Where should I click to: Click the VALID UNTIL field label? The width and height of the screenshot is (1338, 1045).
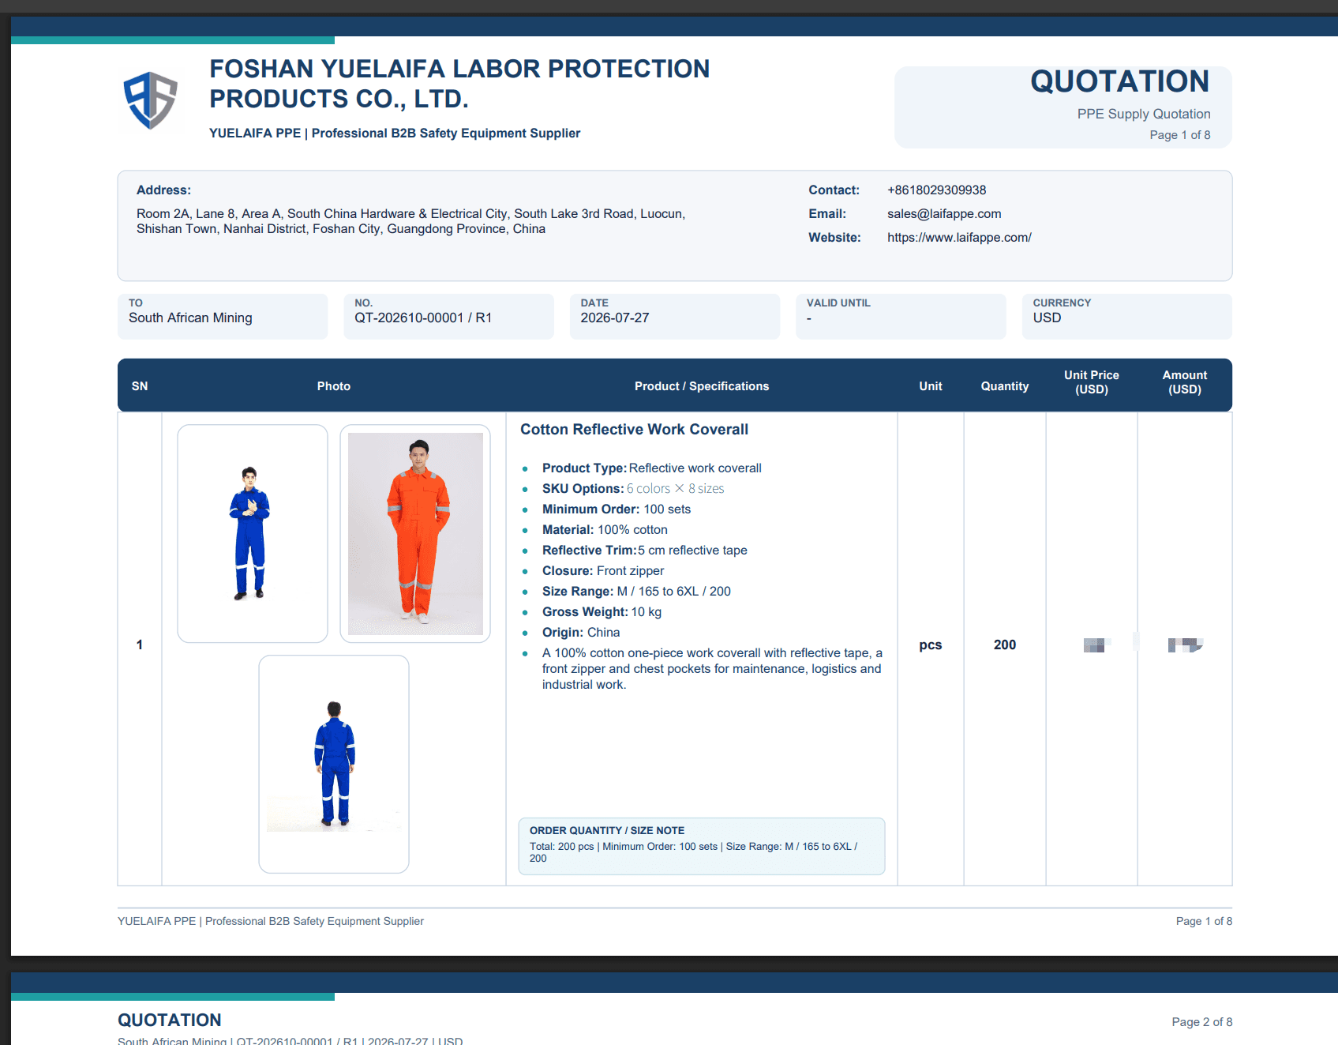click(838, 303)
